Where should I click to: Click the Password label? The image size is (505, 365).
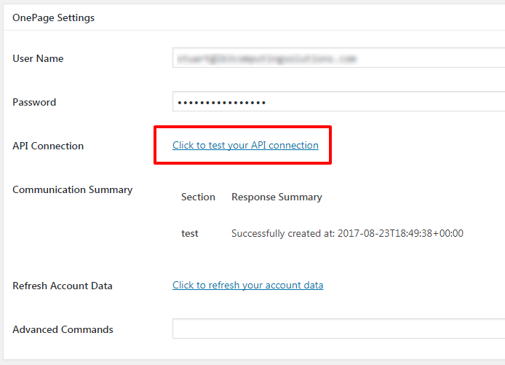pyautogui.click(x=34, y=102)
